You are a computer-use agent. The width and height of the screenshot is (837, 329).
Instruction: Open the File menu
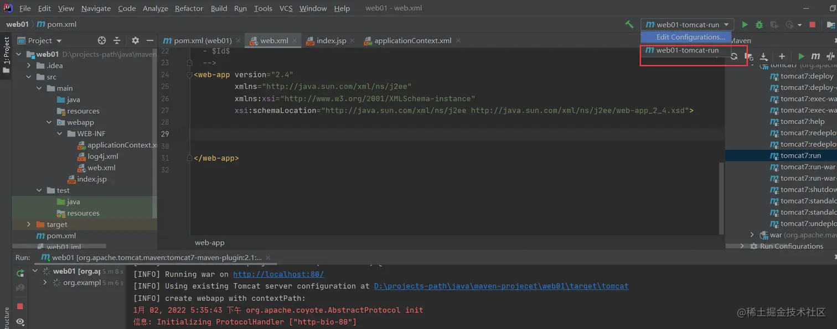[25, 8]
